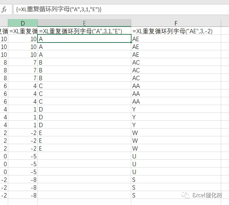
Task: Select the topmost AE cell in column F
Action: [x=176, y=39]
